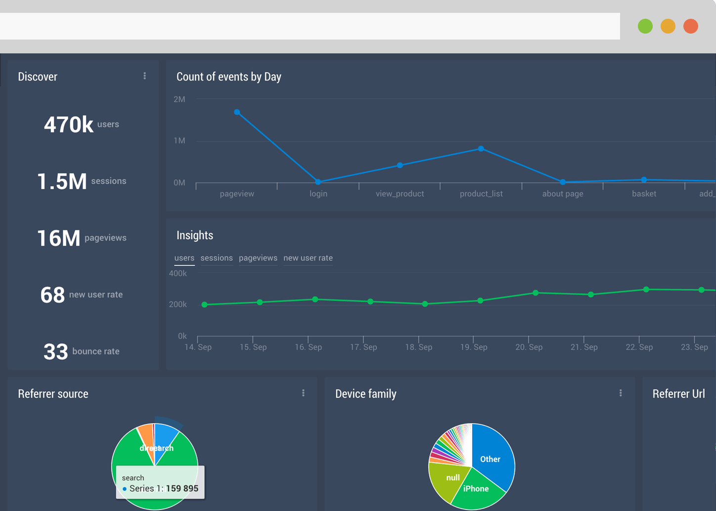Open the Device family panel menu
Viewport: 716px width, 511px height.
tap(621, 393)
